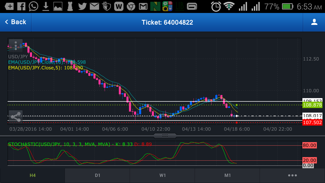Select the green 108.878 price label
This screenshot has height=183, width=325.
coord(312,105)
